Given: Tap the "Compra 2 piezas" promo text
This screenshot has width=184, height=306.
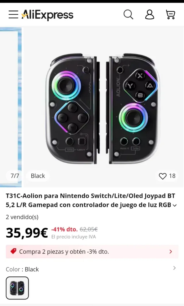Looking at the screenshot, I should tap(64, 252).
